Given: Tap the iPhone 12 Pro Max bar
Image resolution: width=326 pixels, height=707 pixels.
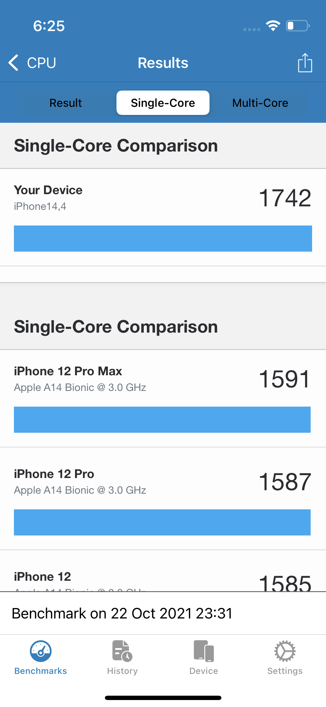Looking at the screenshot, I should (162, 420).
